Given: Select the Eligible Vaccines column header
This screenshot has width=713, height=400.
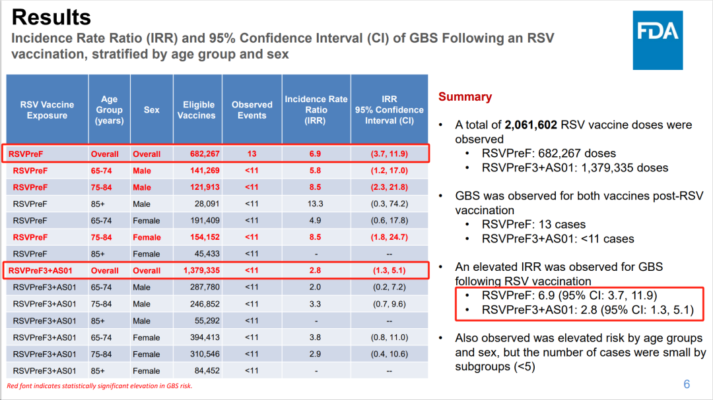Looking at the screenshot, I should [199, 110].
